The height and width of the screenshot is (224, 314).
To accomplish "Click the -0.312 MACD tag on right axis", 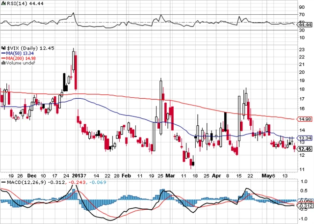I will pos(305,206).
